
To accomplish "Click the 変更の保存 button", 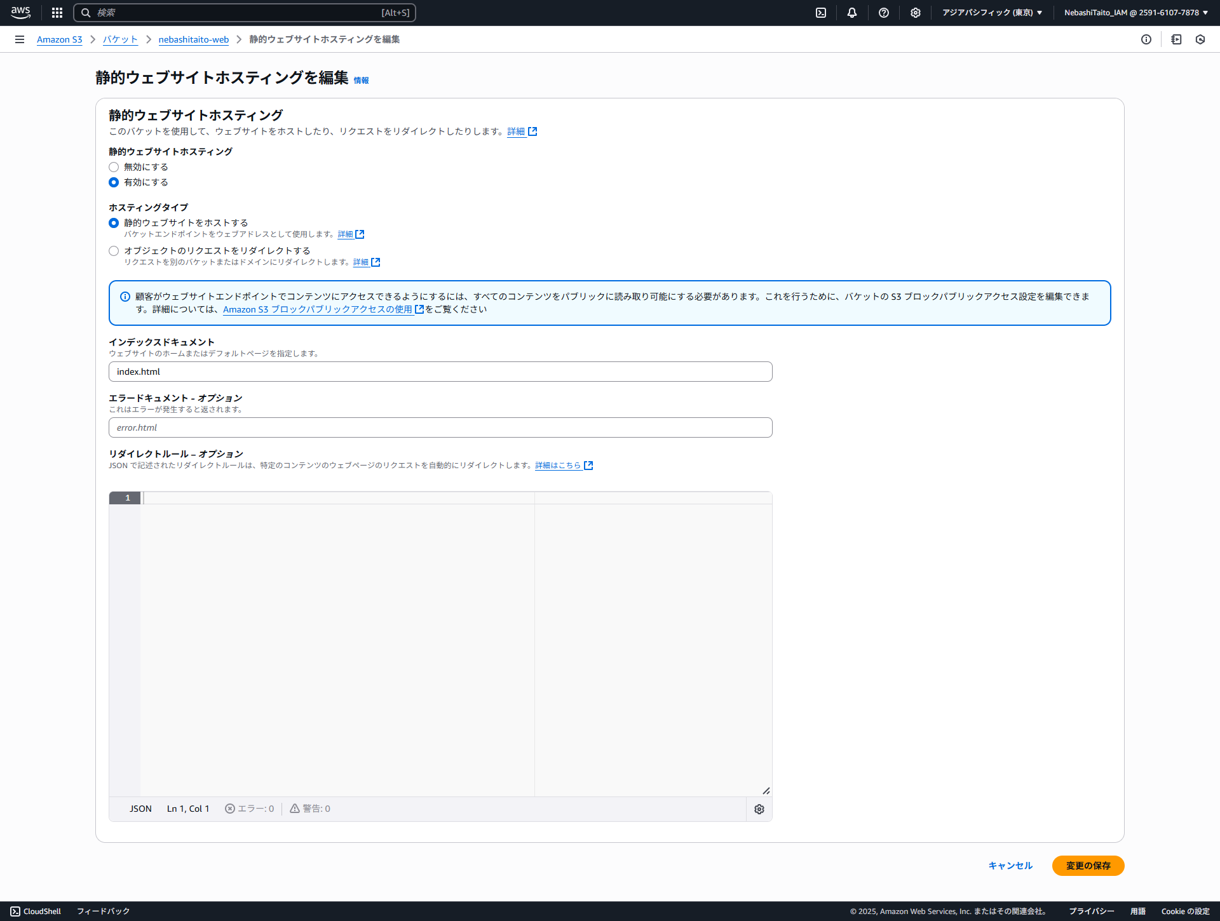I will click(x=1088, y=866).
